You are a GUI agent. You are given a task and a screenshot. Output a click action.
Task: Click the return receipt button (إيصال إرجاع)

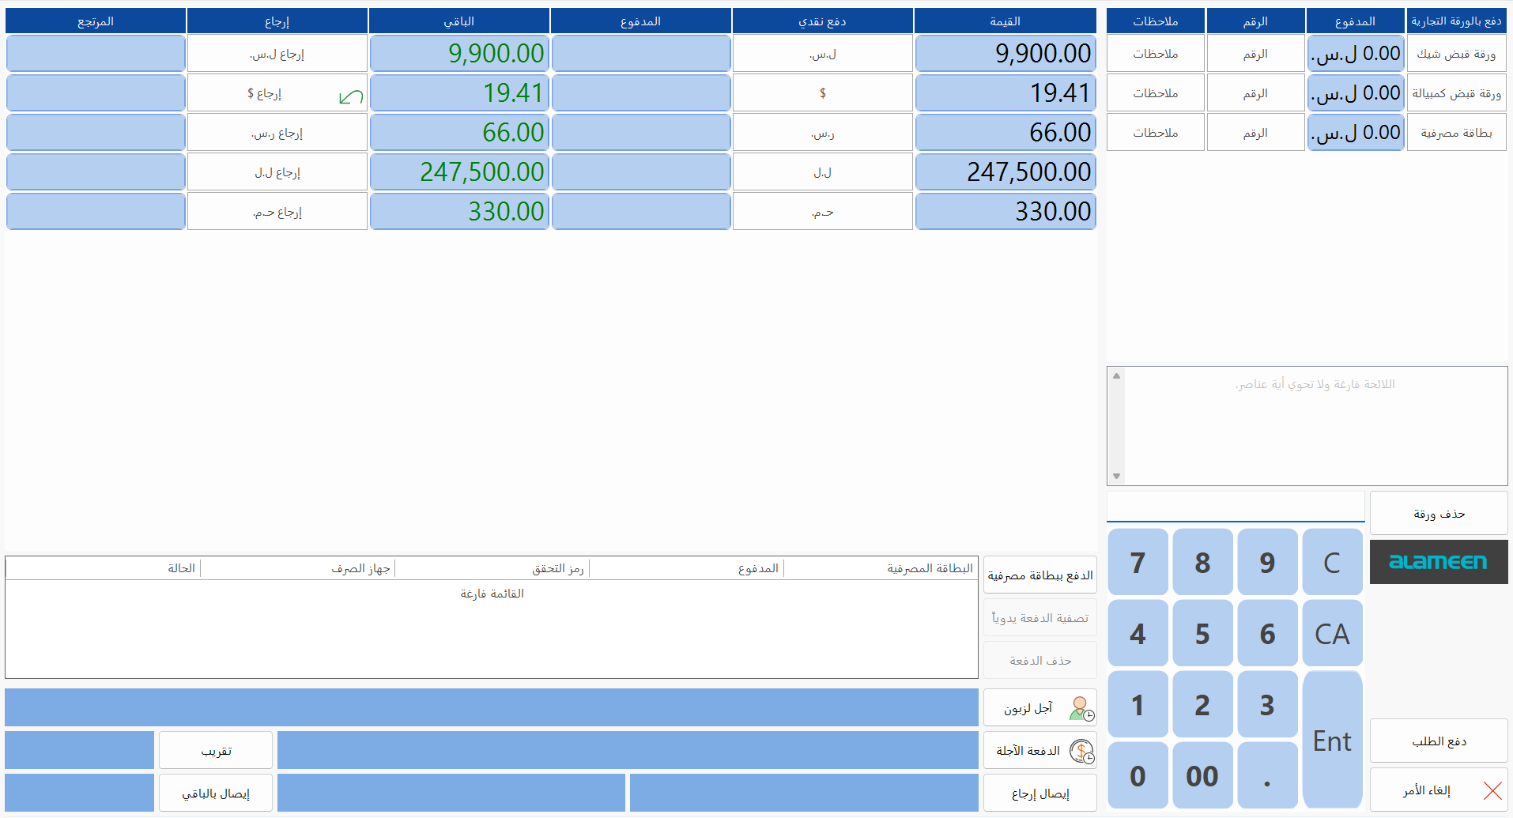(1039, 793)
